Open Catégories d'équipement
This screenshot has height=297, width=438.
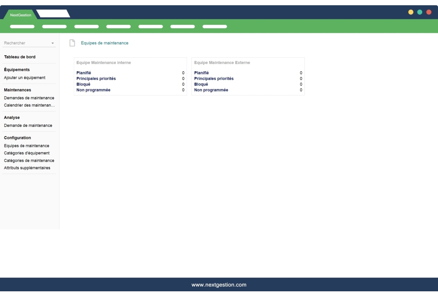tap(27, 153)
